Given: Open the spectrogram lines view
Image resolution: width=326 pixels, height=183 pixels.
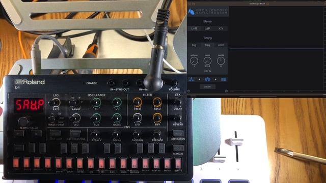Looking at the screenshot, I should point(224,79).
